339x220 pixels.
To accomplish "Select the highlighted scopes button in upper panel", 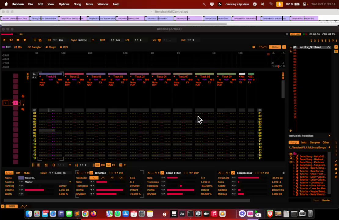I will [275, 47].
